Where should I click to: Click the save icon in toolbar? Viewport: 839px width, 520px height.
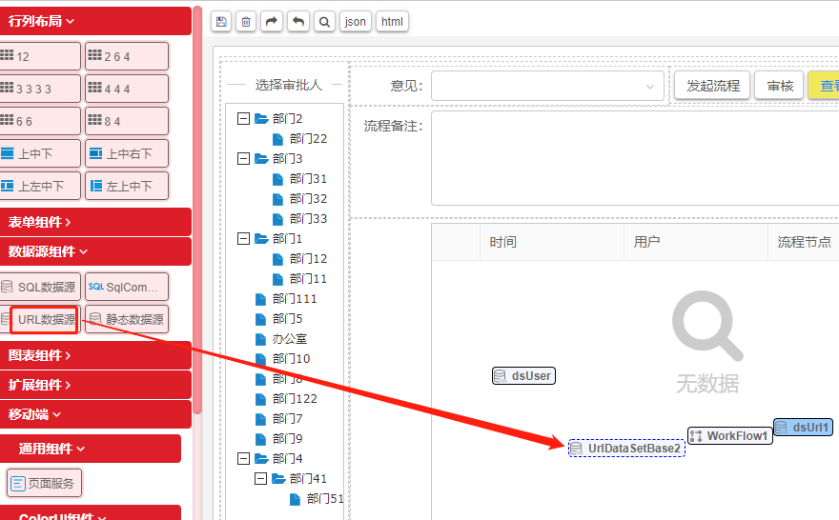point(221,22)
